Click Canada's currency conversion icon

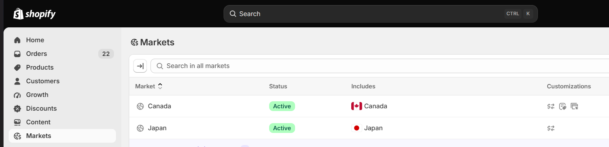point(551,106)
